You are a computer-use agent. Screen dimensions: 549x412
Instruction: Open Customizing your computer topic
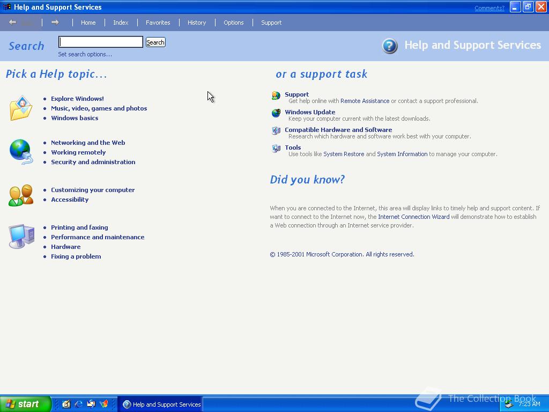[93, 190]
